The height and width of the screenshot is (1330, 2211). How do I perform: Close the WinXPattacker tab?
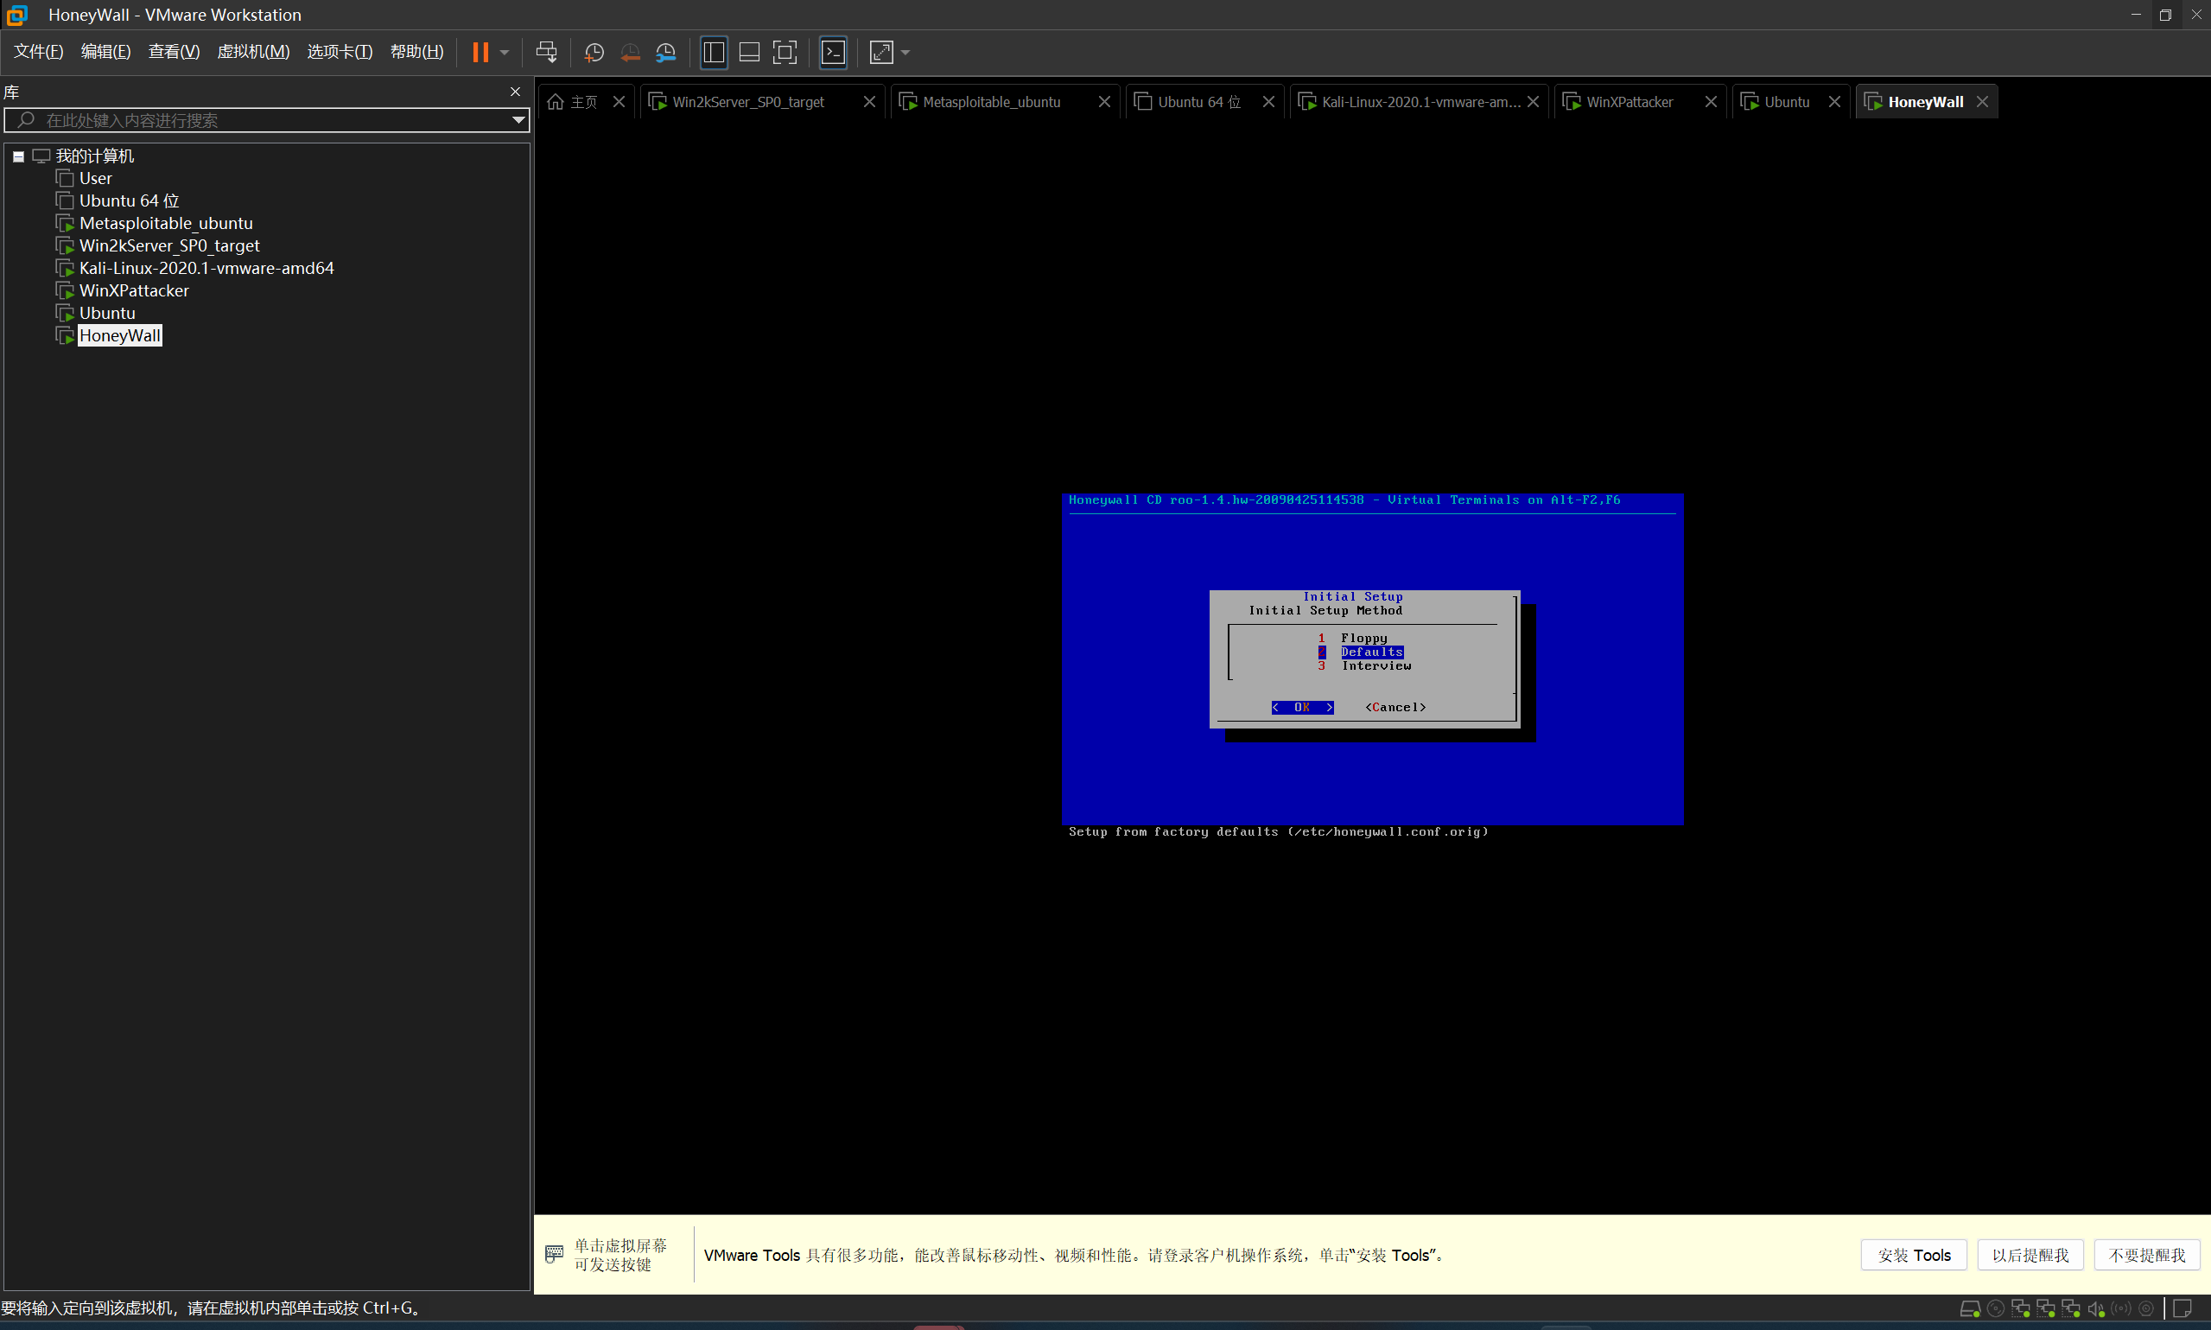[1710, 102]
